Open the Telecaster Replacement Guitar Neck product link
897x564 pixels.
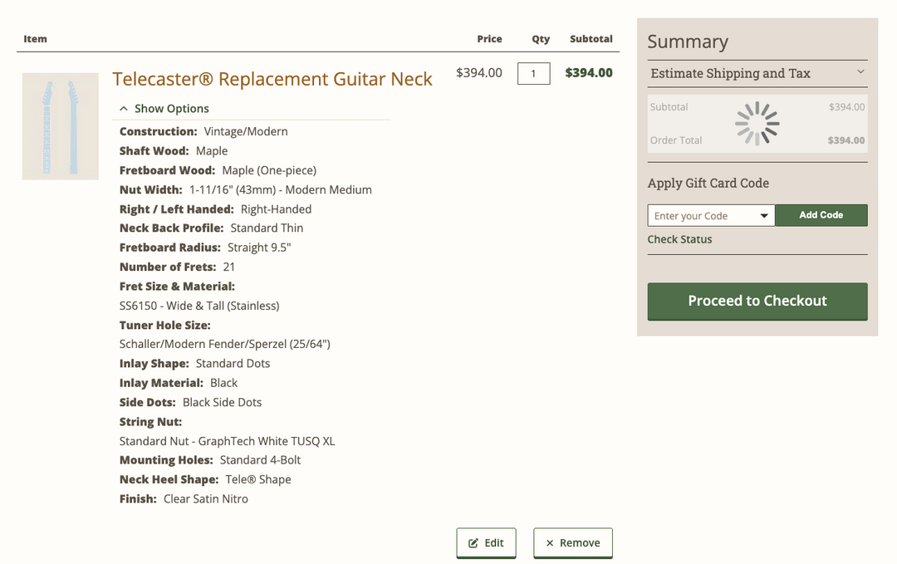pos(272,79)
